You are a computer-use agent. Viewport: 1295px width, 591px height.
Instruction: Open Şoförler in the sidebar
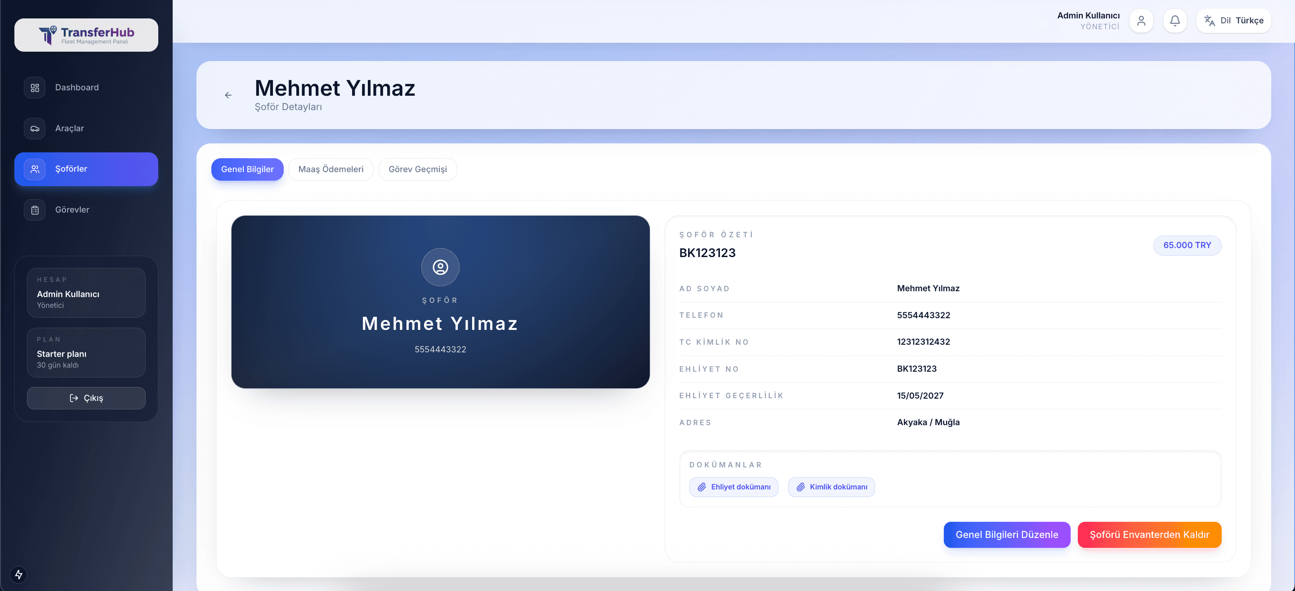(86, 169)
